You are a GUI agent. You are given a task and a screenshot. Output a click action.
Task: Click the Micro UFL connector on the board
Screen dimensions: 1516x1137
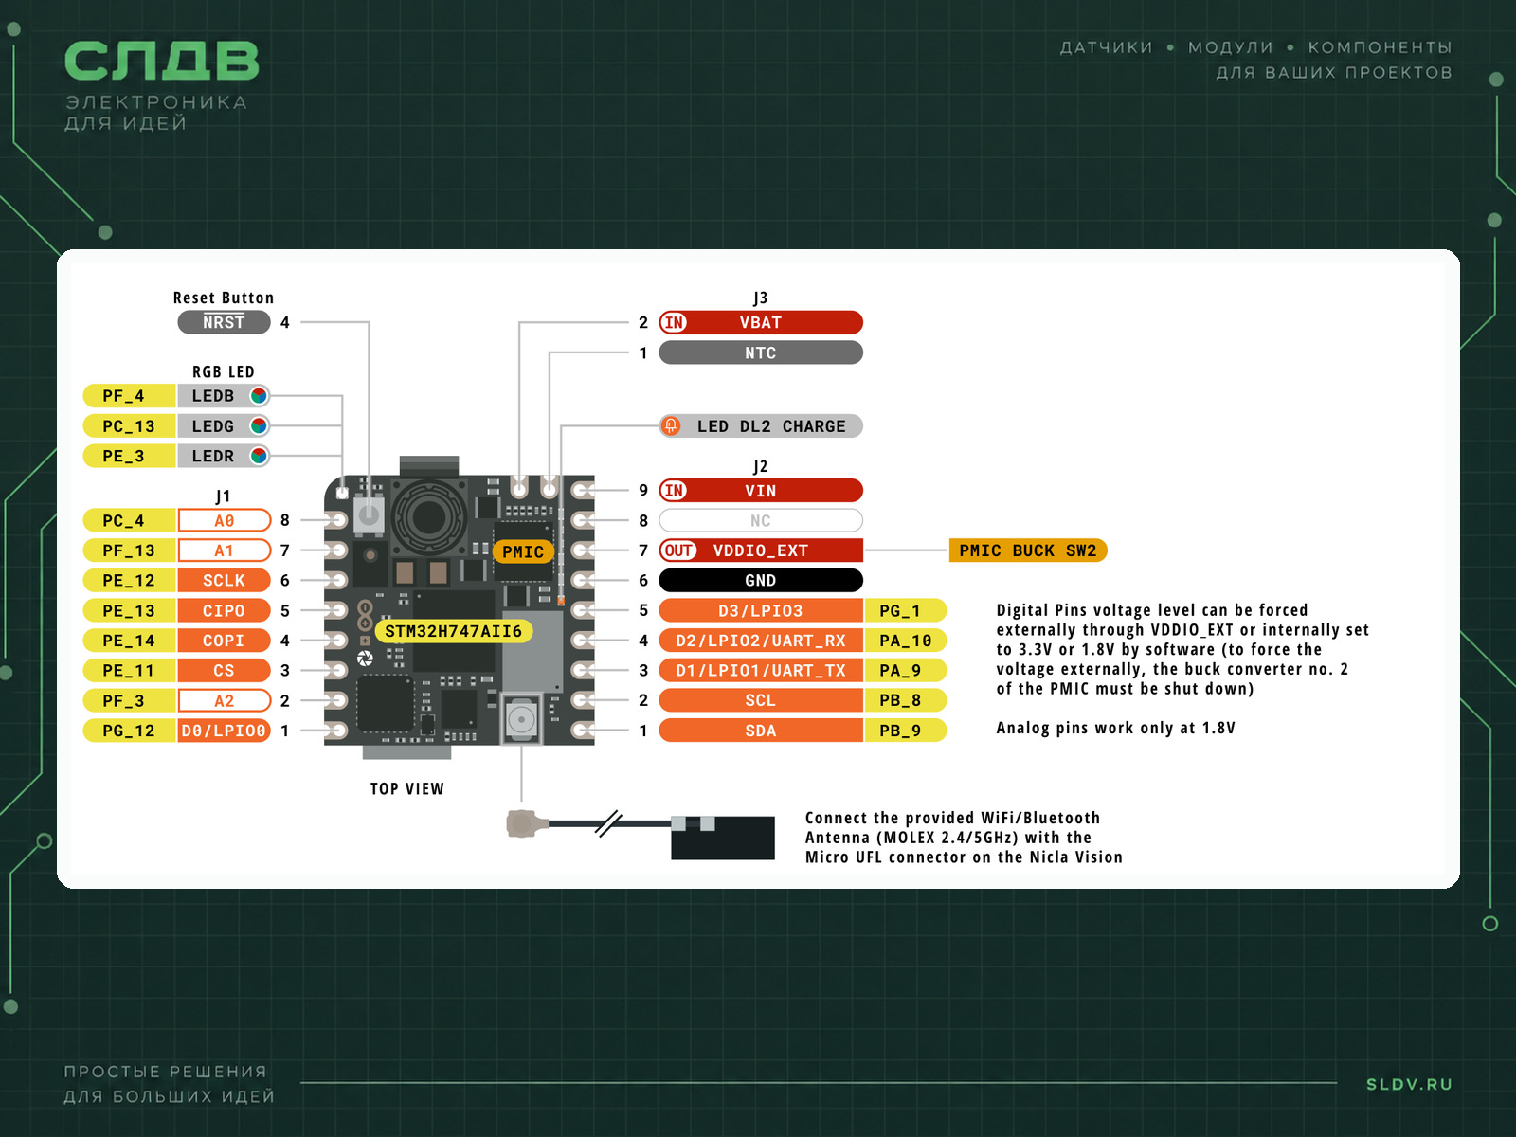click(x=521, y=720)
